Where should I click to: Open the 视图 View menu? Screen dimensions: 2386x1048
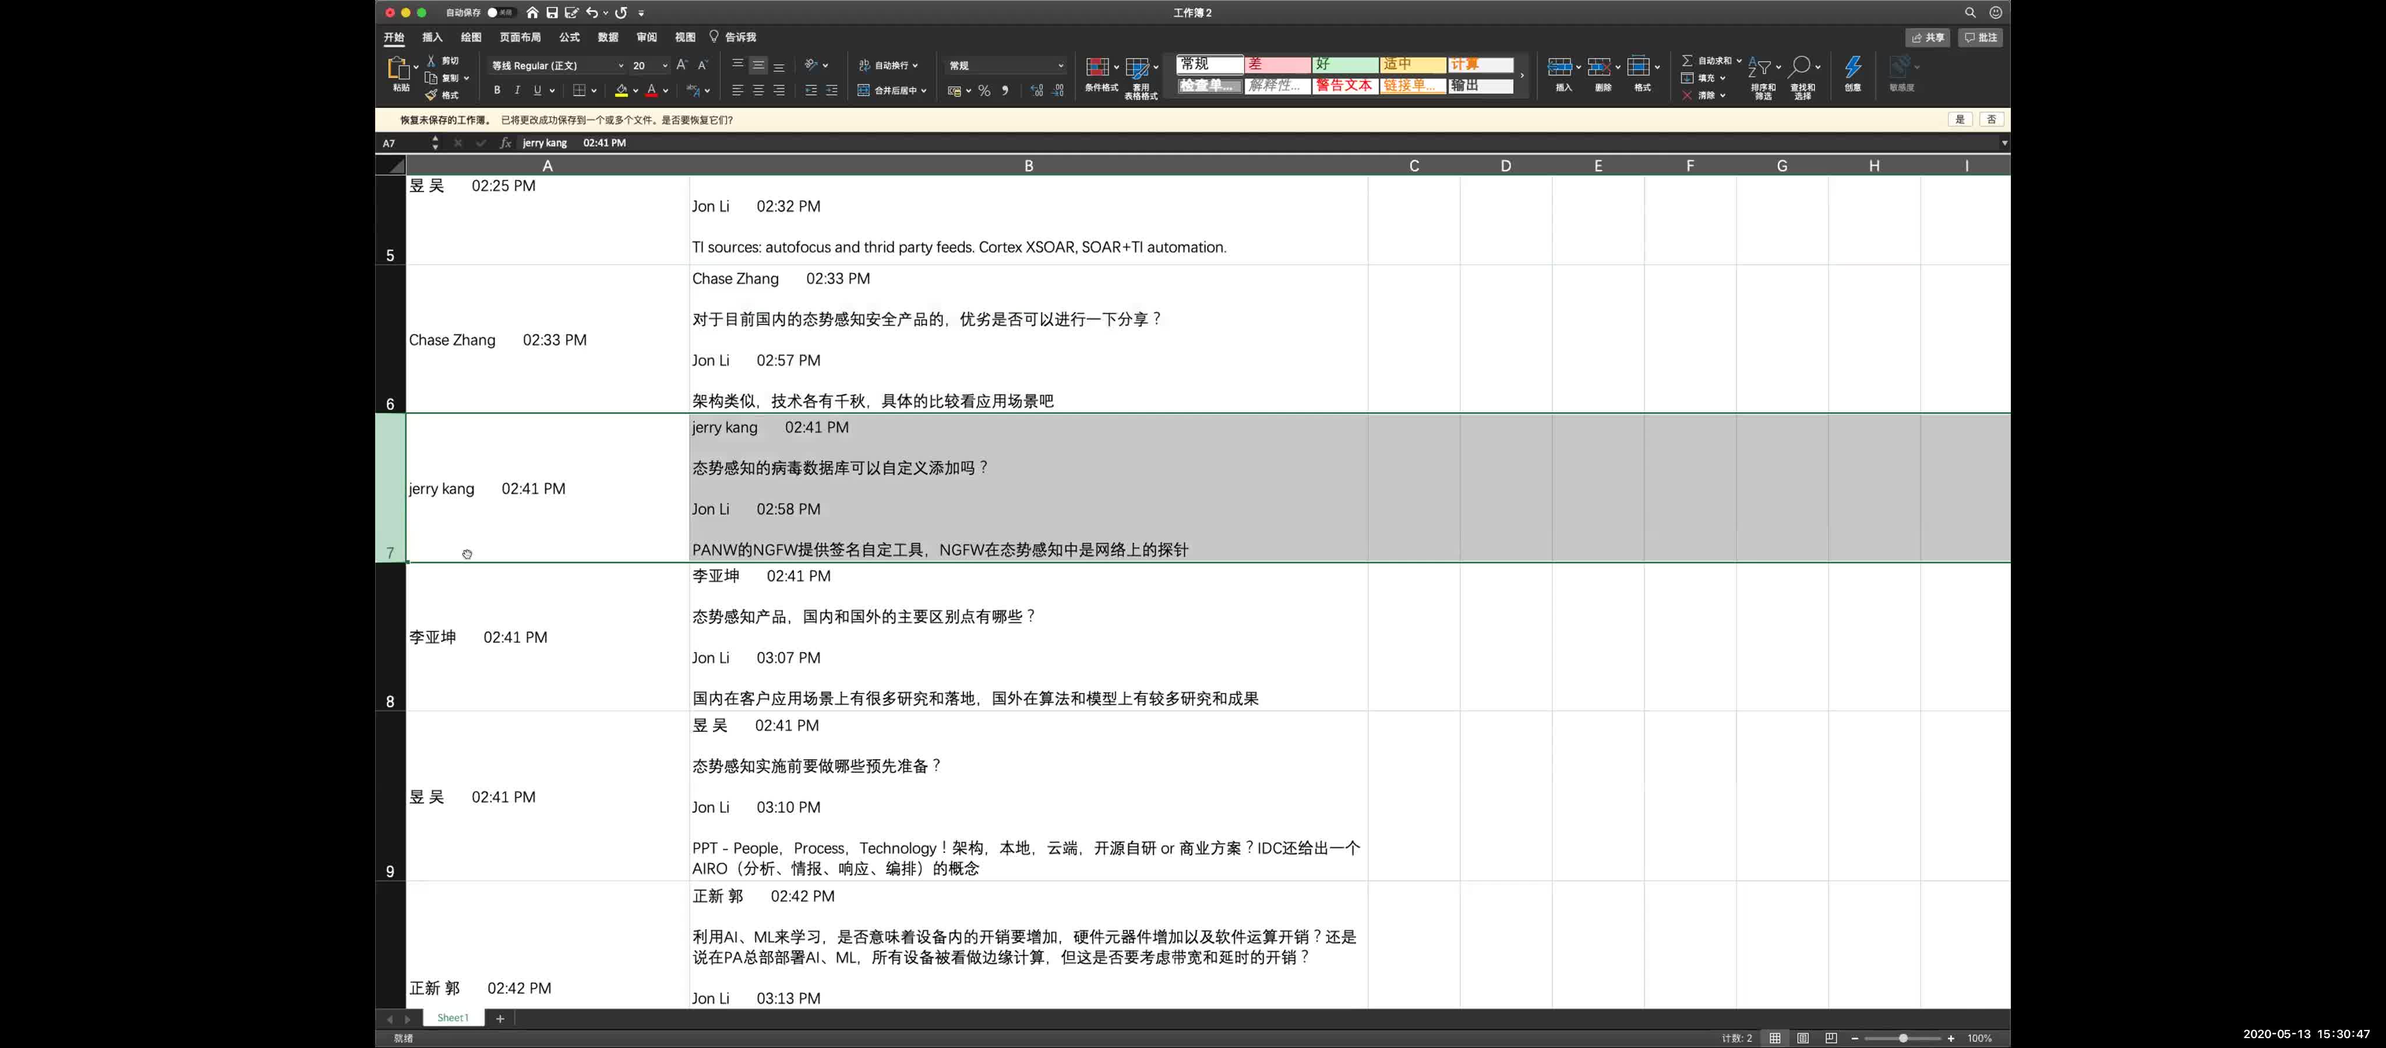point(686,37)
